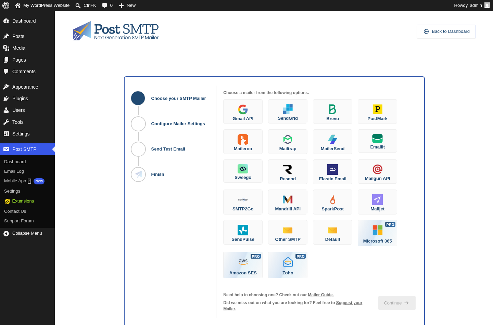
Task: Open the Tools menu
Action: click(27, 122)
